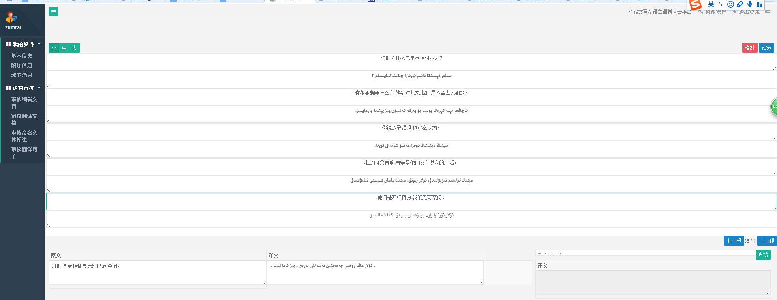777x300 pixels.
Task: Click the zumrat user avatar icon
Action: pos(11,17)
